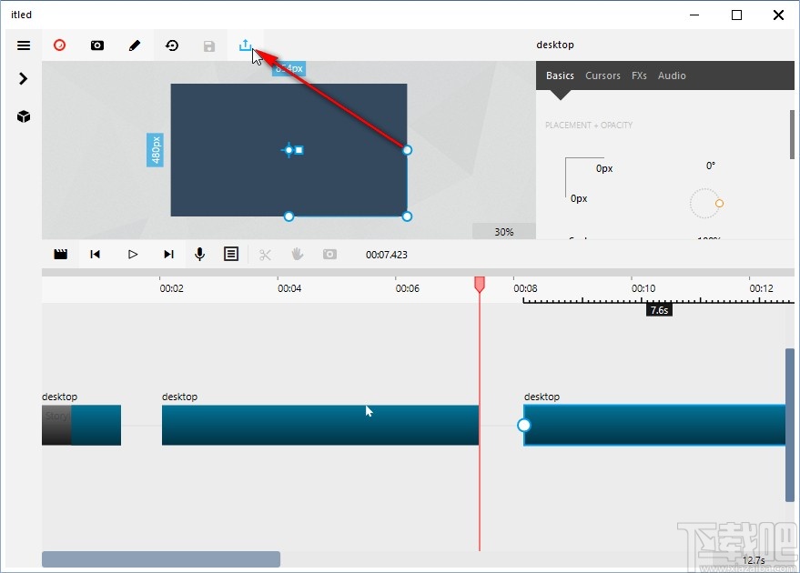The image size is (800, 573).
Task: Switch to the FXs tab
Action: pyautogui.click(x=639, y=75)
